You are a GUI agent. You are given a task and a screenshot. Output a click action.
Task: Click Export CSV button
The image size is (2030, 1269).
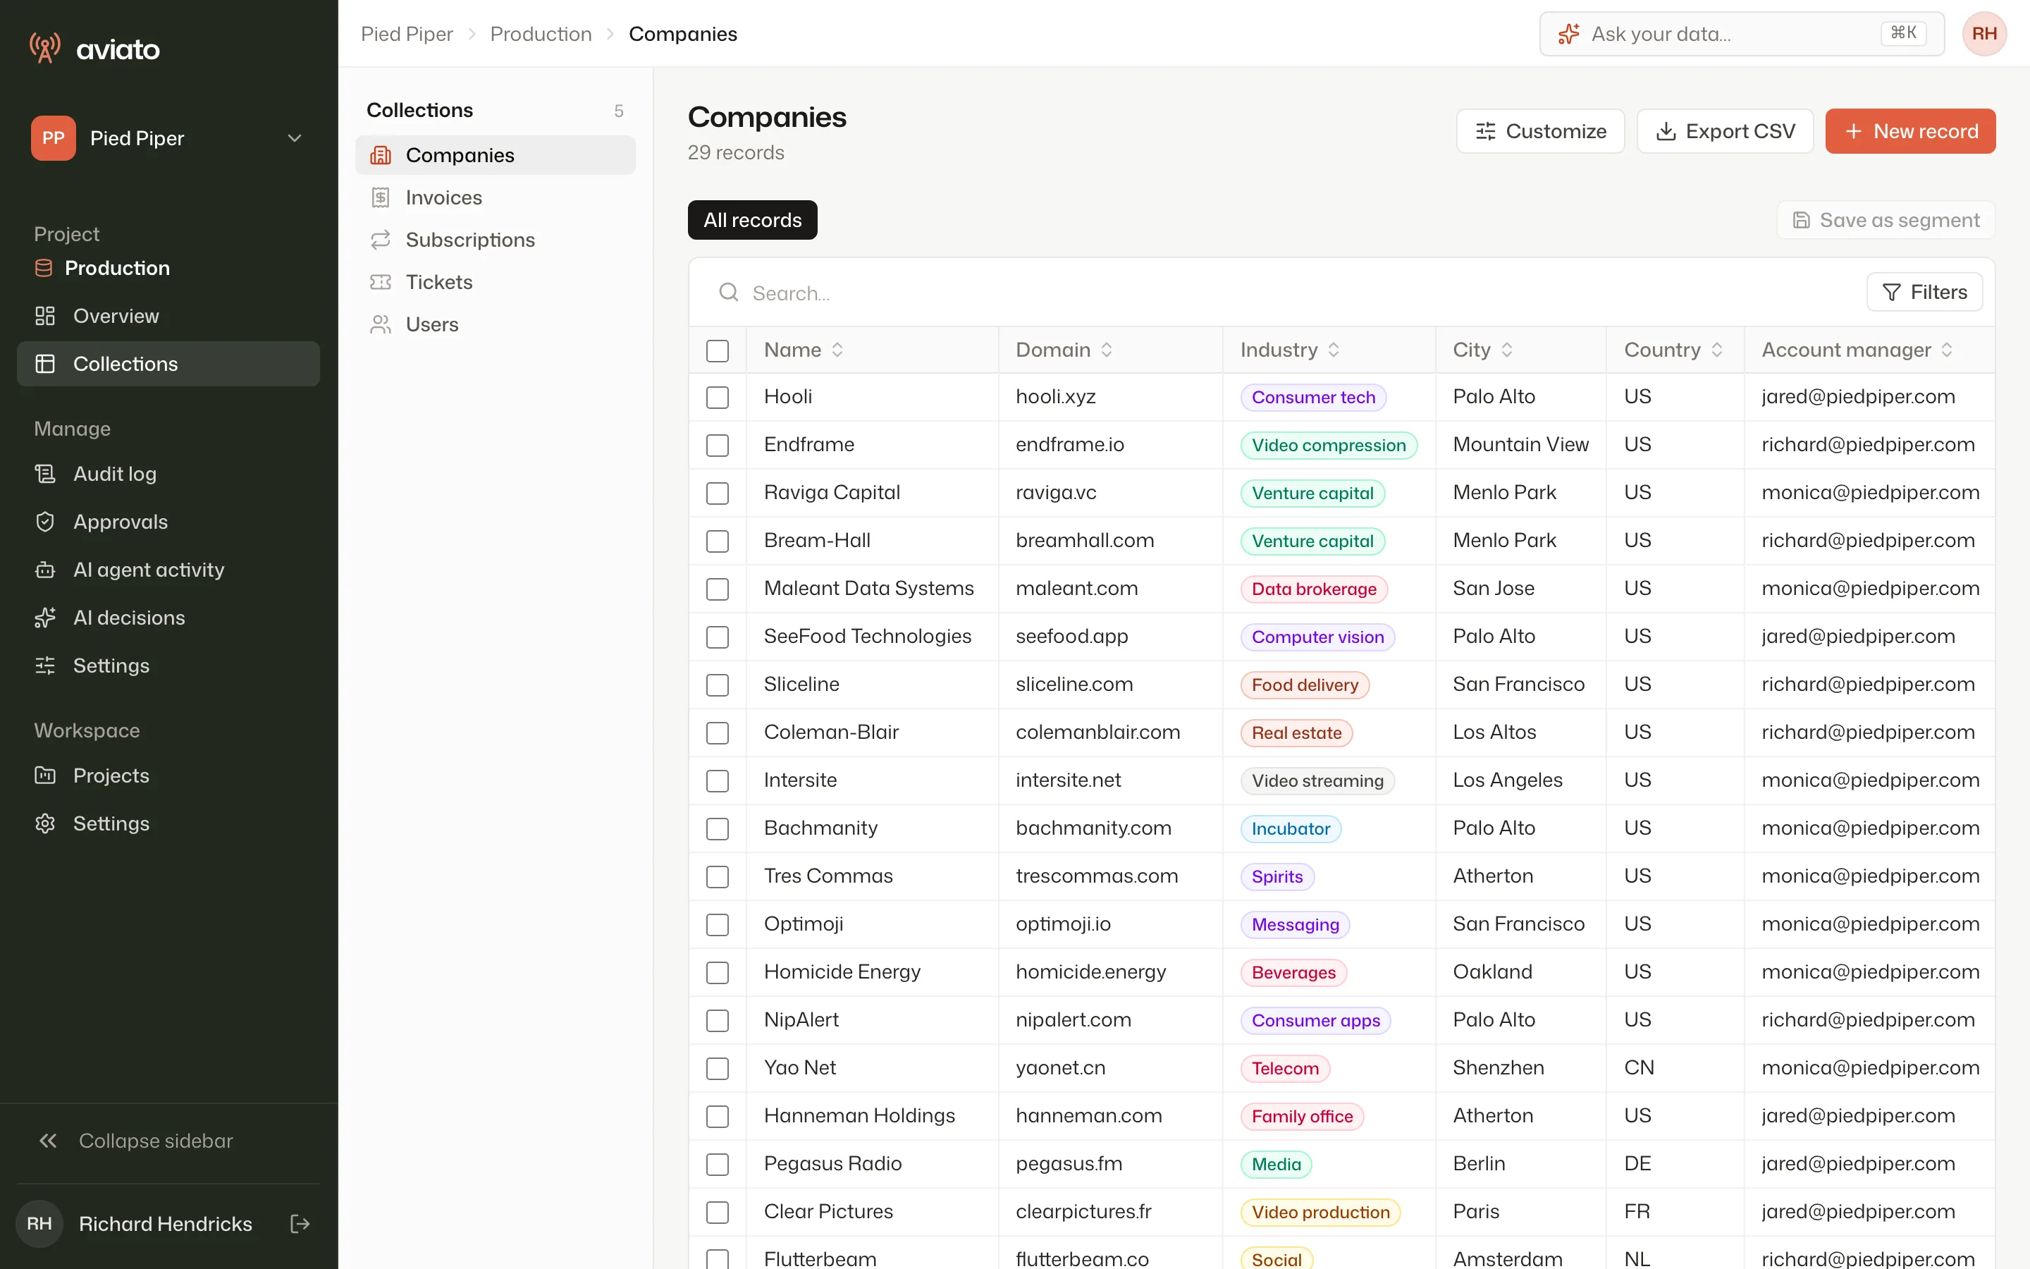(1725, 131)
